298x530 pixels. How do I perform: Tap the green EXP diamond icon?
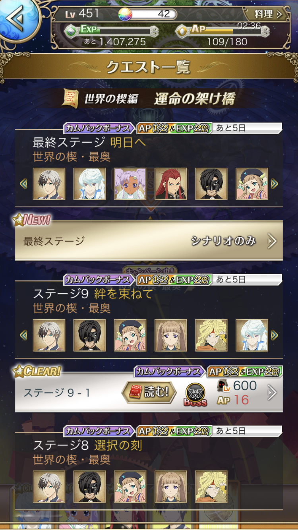[70, 31]
